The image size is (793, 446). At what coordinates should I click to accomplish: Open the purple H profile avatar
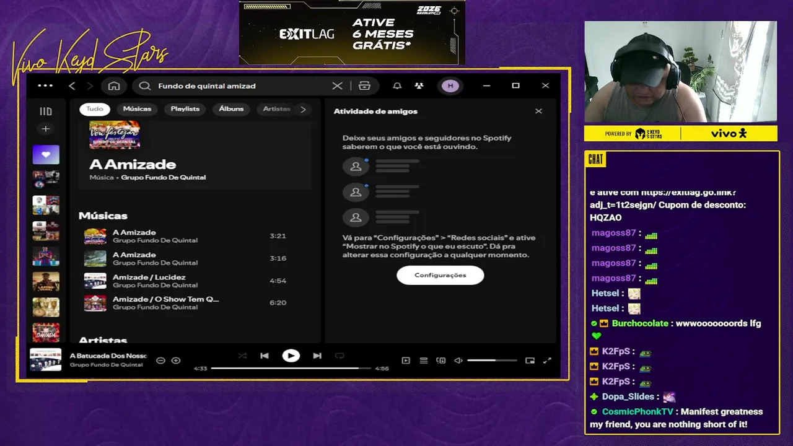click(450, 86)
